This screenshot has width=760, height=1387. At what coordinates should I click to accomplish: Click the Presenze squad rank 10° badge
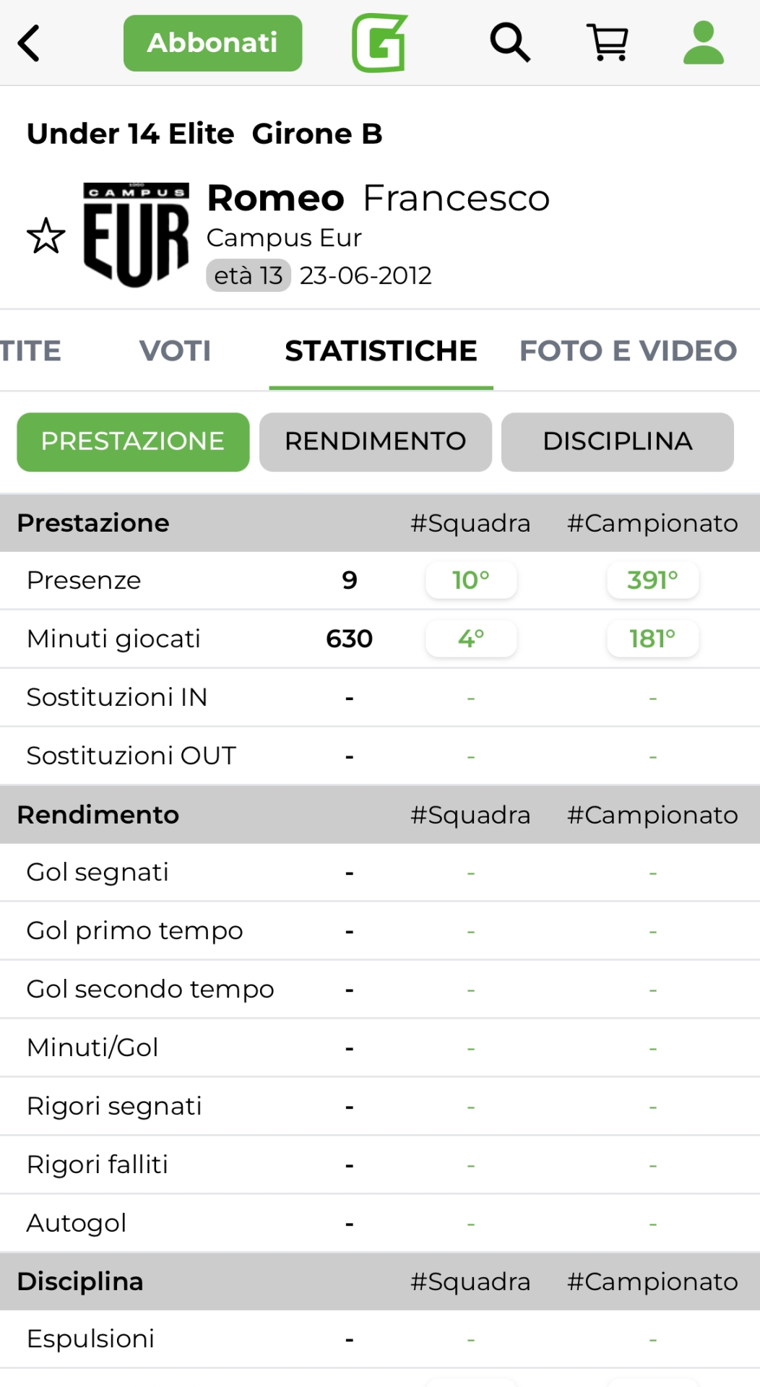coord(471,580)
